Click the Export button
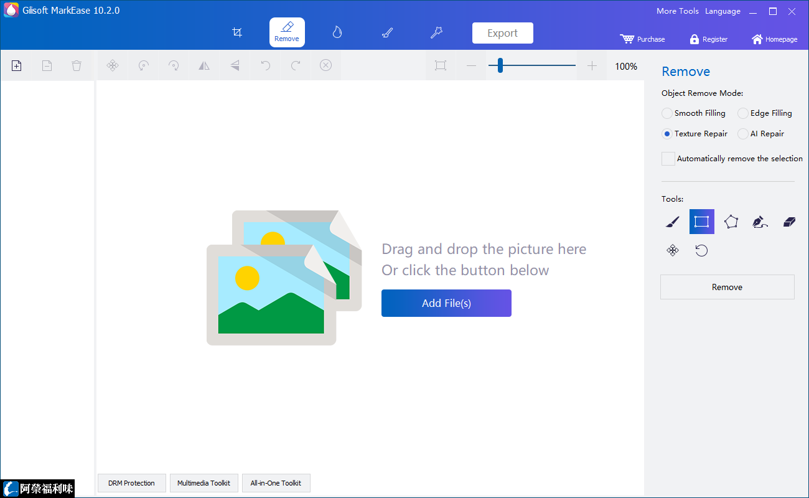809x498 pixels. click(x=503, y=33)
